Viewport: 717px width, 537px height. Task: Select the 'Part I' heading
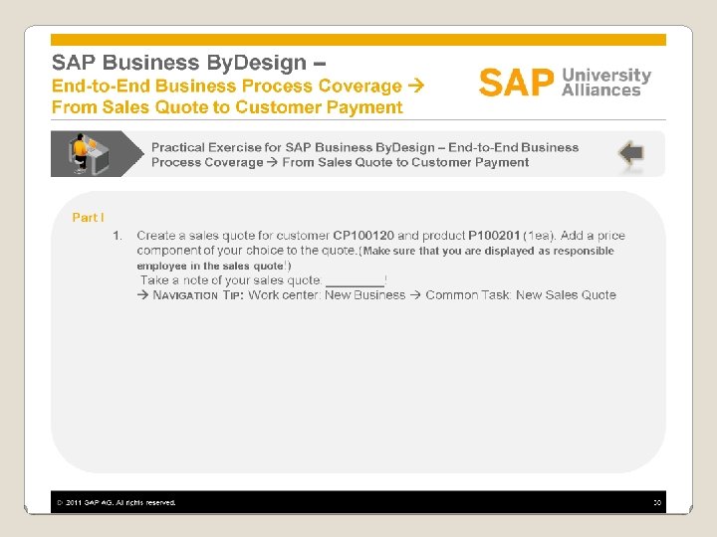[x=89, y=218]
